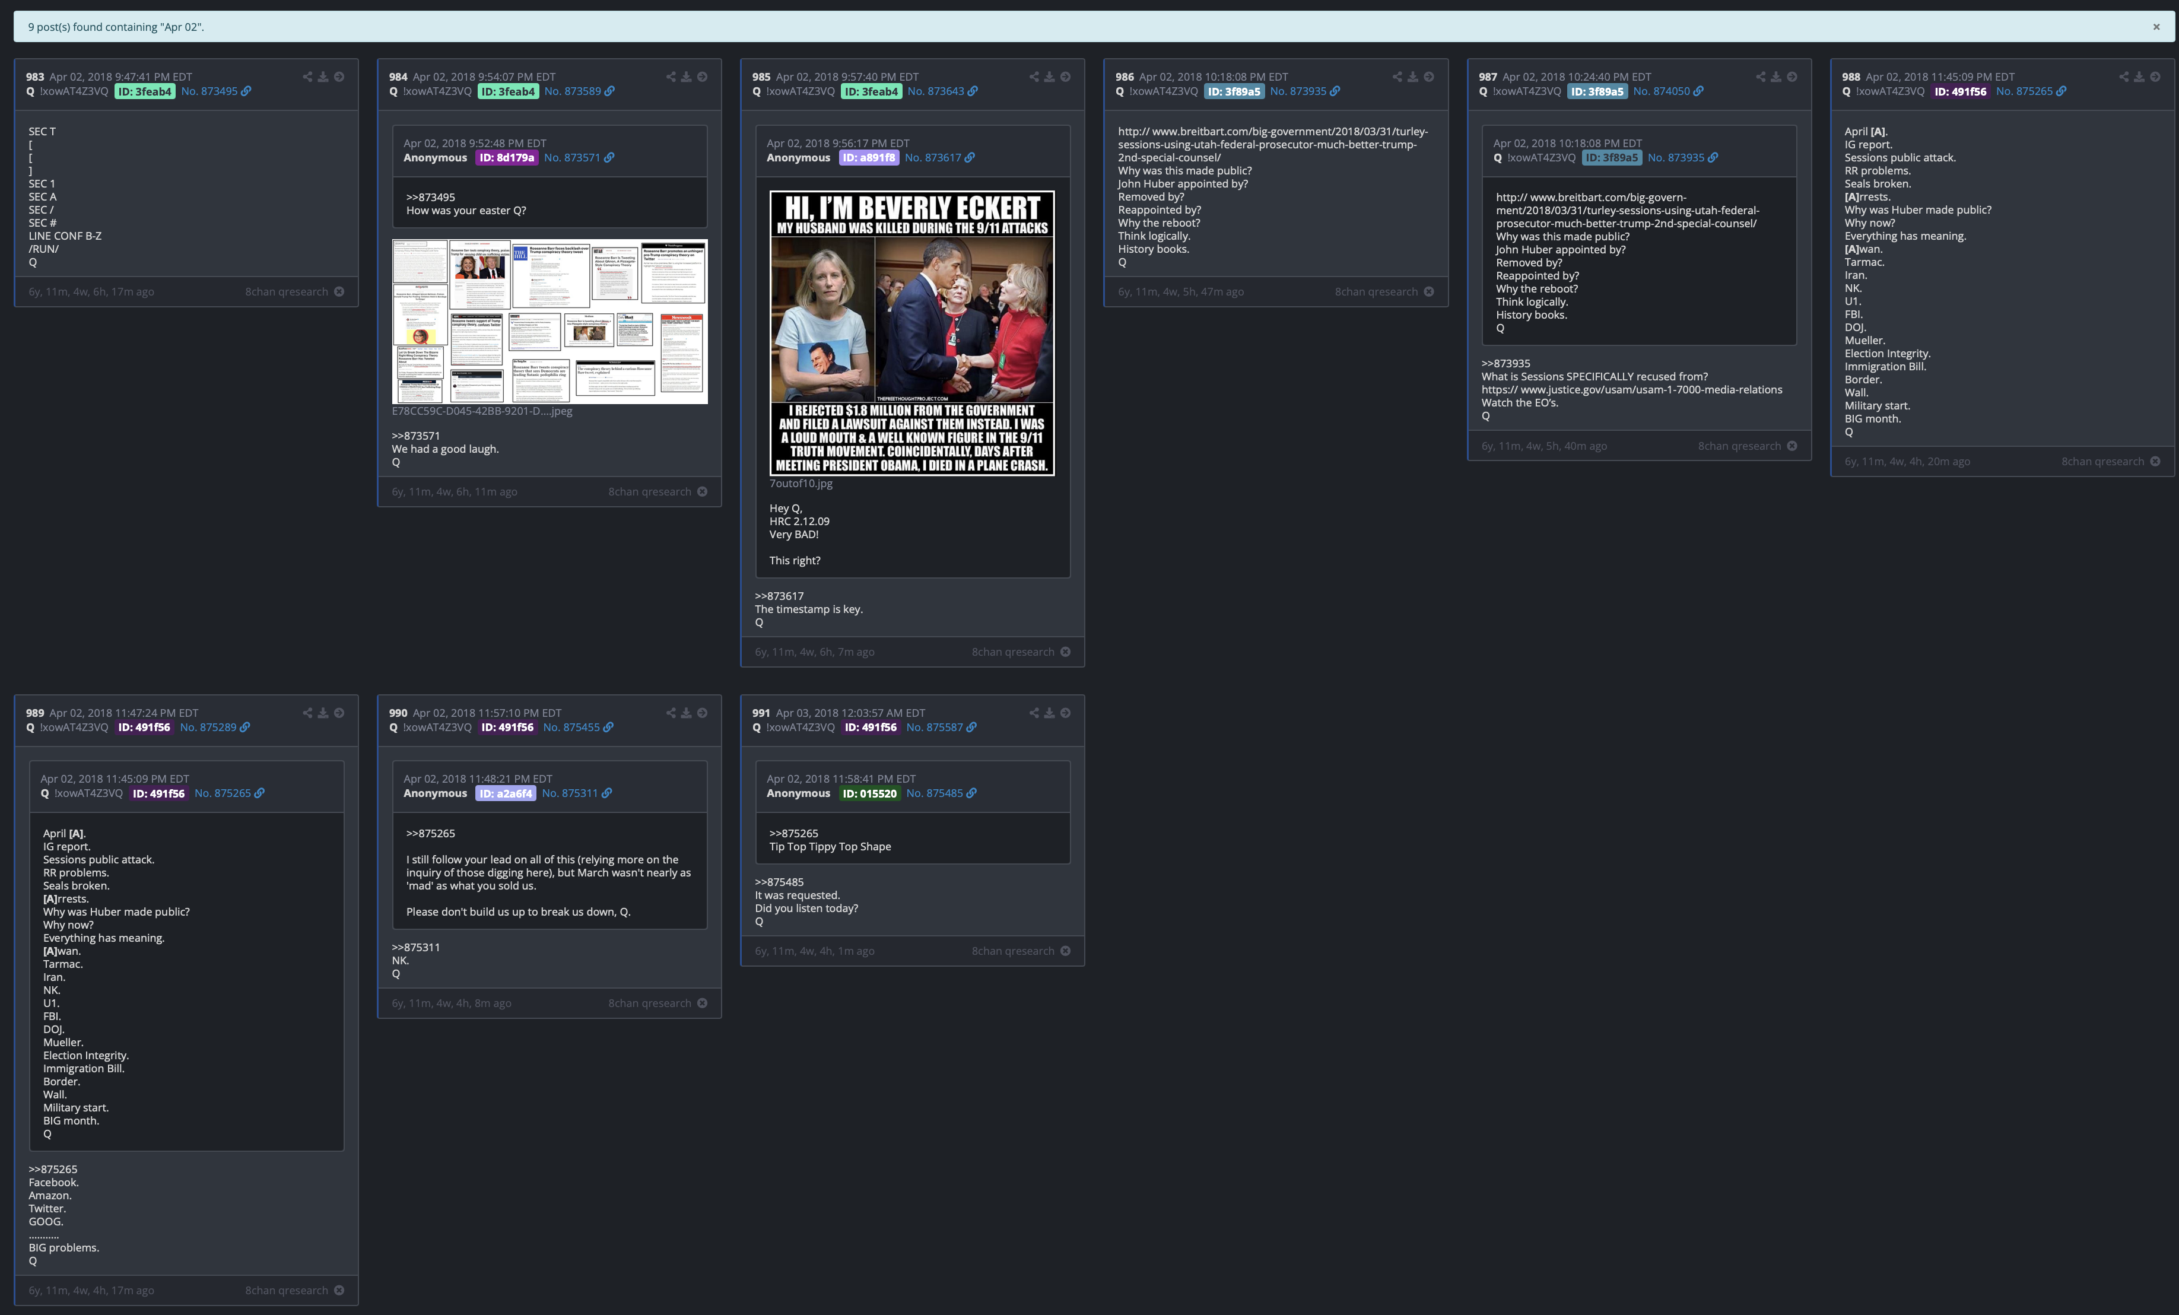
Task: Follow the >>875311 reply reference in post 990
Action: (415, 947)
